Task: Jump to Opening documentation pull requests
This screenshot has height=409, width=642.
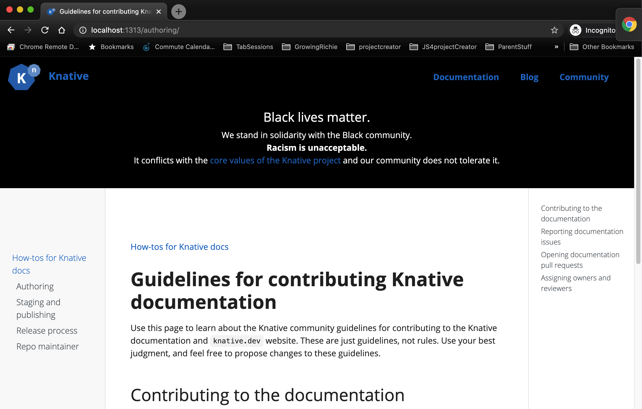Action: coord(580,260)
